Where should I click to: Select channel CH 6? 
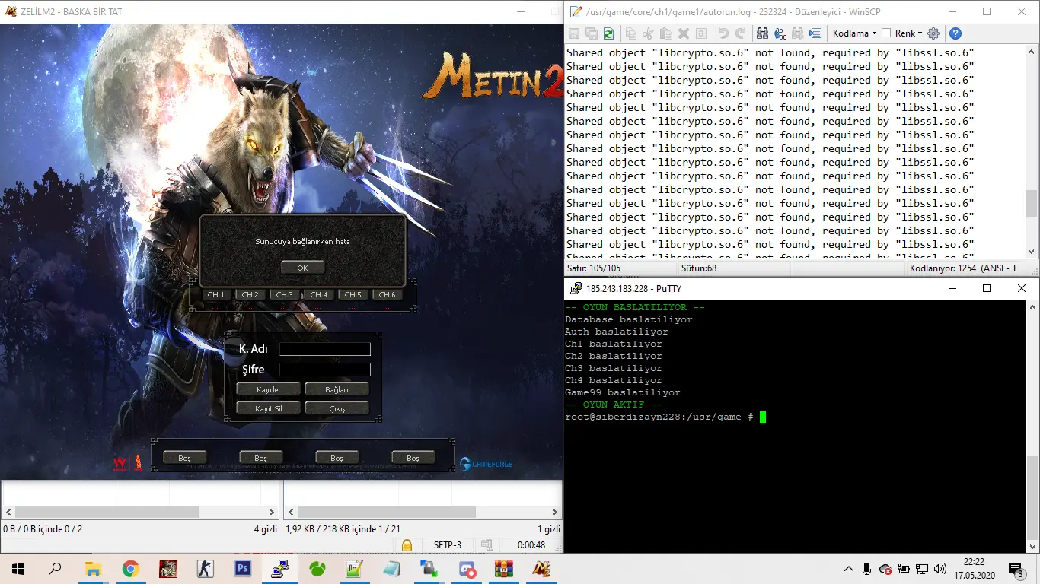388,294
